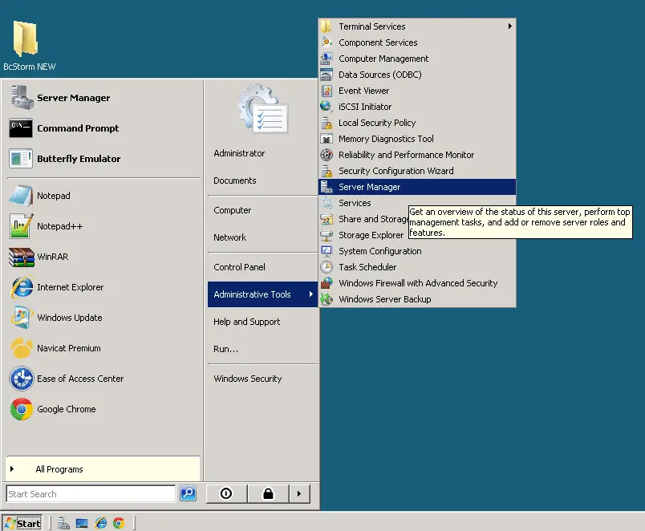Click the Notepad icon
The height and width of the screenshot is (531, 645).
pyautogui.click(x=21, y=196)
